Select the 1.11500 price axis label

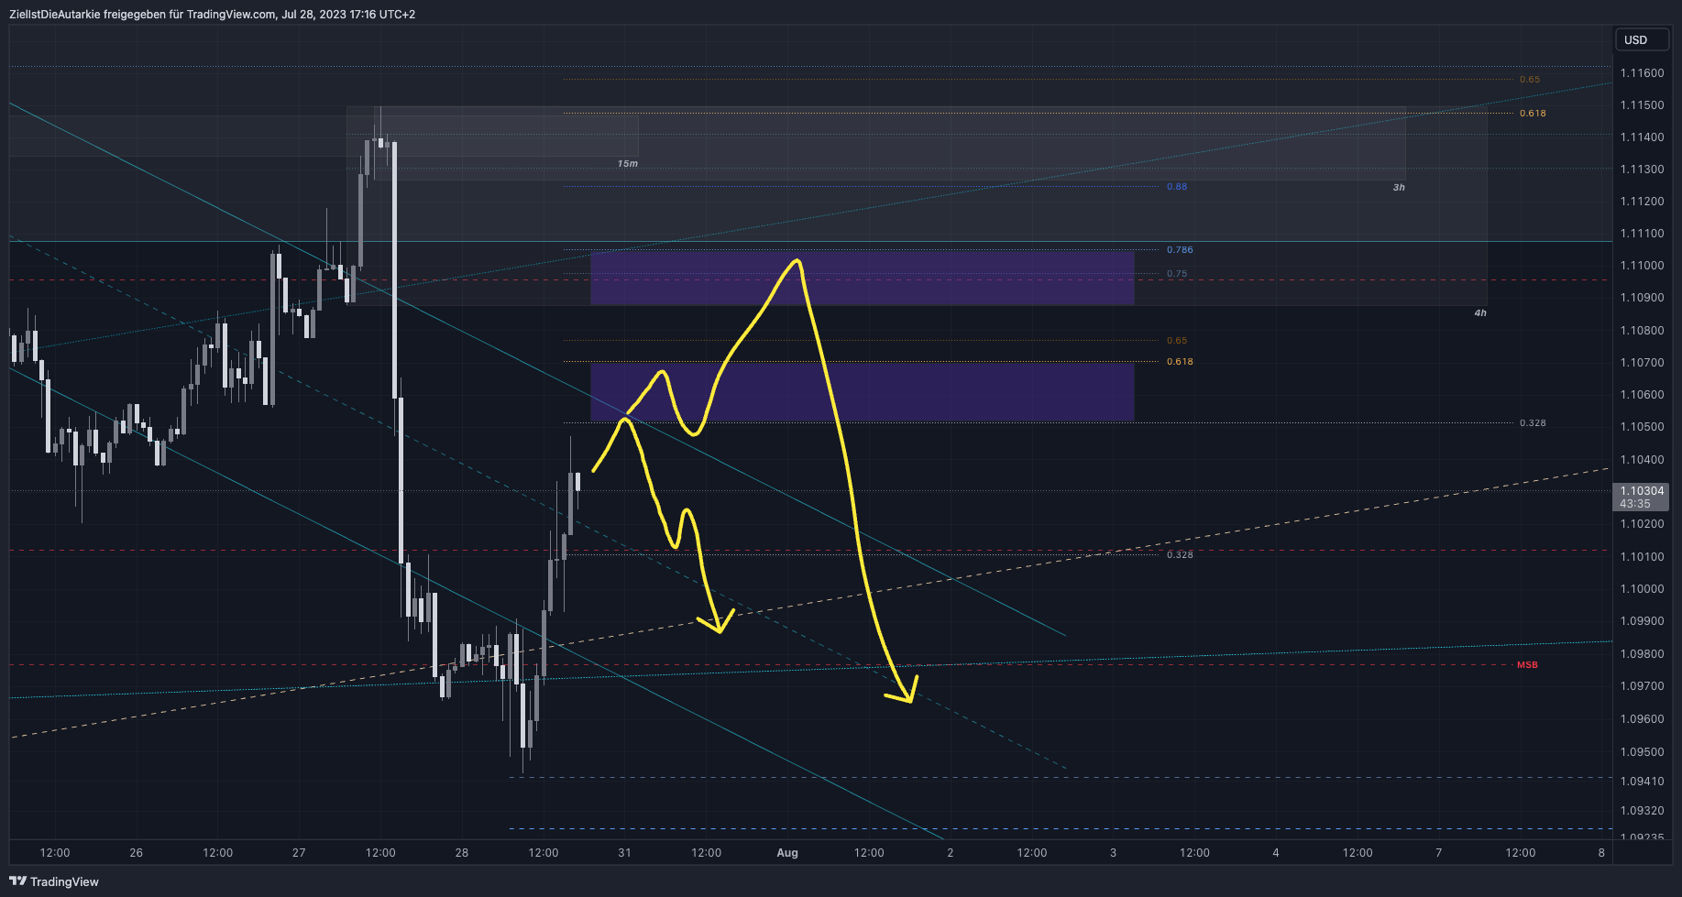[x=1642, y=105]
